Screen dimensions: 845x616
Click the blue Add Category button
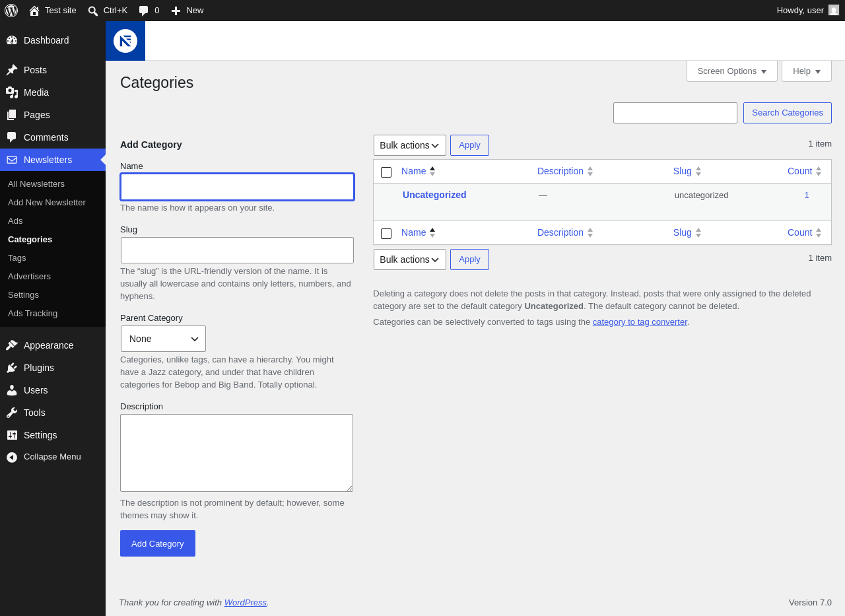coord(158,543)
